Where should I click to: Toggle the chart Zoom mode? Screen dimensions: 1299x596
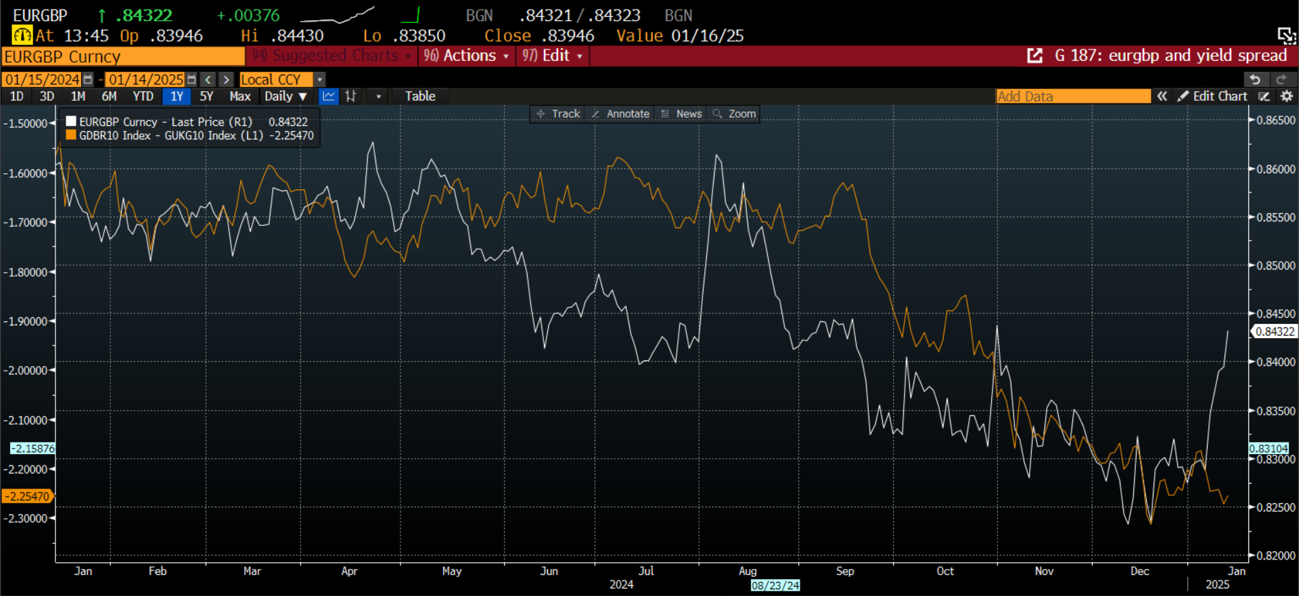[x=735, y=114]
